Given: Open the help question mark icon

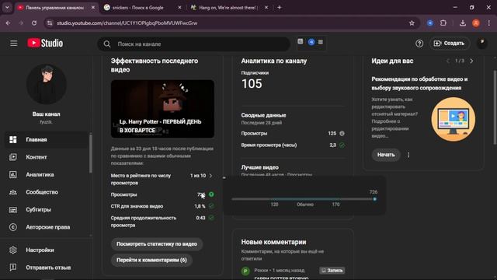Looking at the screenshot, I should [x=419, y=44].
